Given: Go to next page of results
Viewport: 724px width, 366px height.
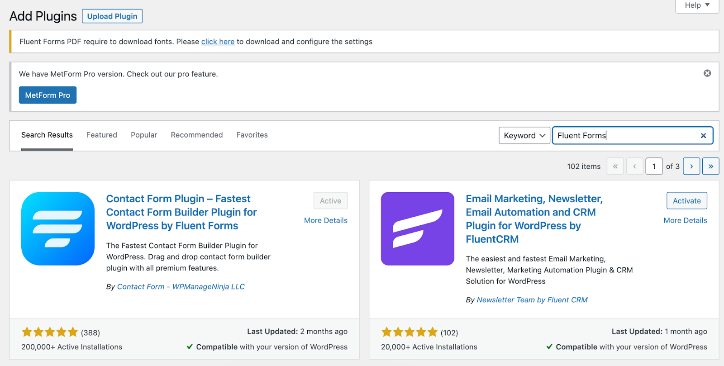Looking at the screenshot, I should pyautogui.click(x=691, y=166).
